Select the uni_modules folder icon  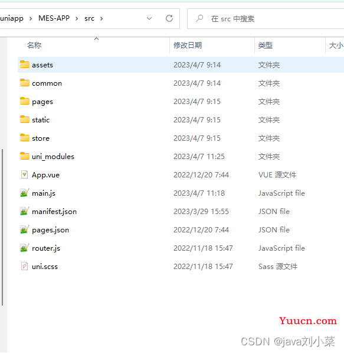tap(25, 156)
